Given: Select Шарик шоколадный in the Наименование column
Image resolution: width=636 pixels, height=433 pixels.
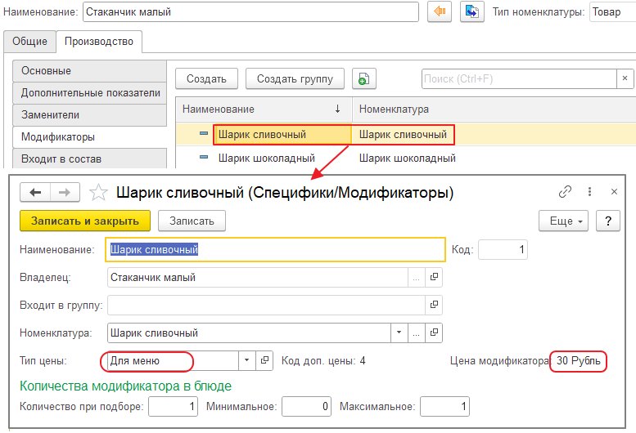Looking at the screenshot, I should click(267, 158).
